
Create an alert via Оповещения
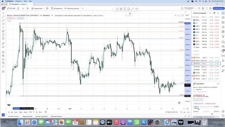coord(57,8)
